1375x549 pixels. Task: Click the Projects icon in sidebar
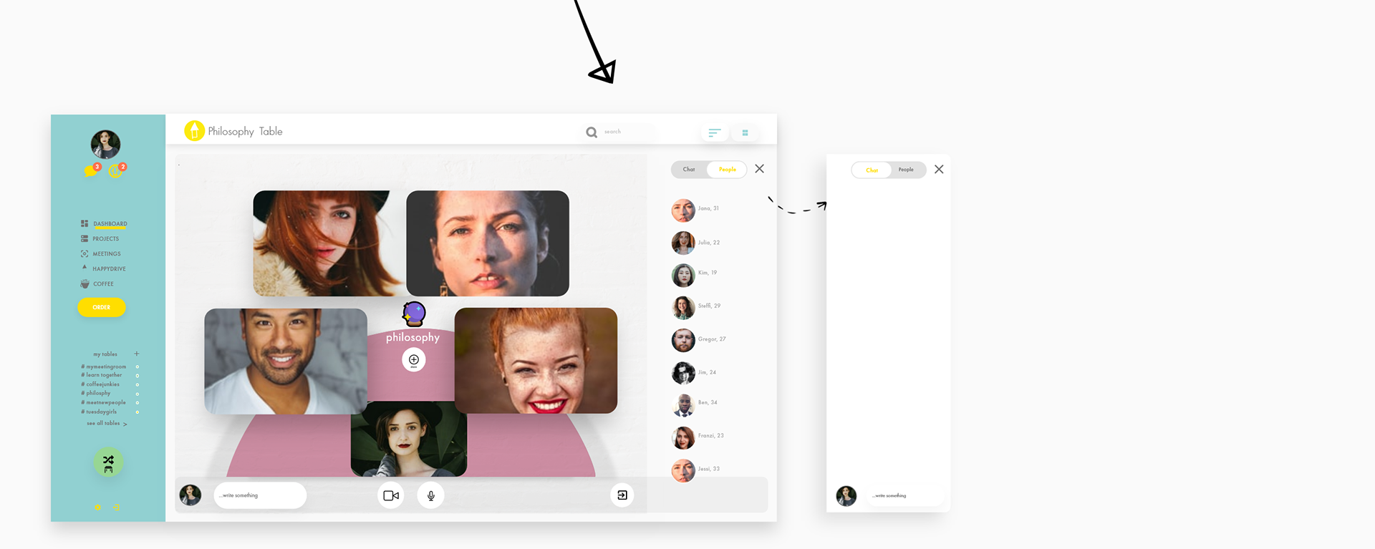[x=85, y=238]
